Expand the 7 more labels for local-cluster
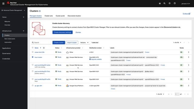This screenshot has height=109, width=194. tap(128, 61)
